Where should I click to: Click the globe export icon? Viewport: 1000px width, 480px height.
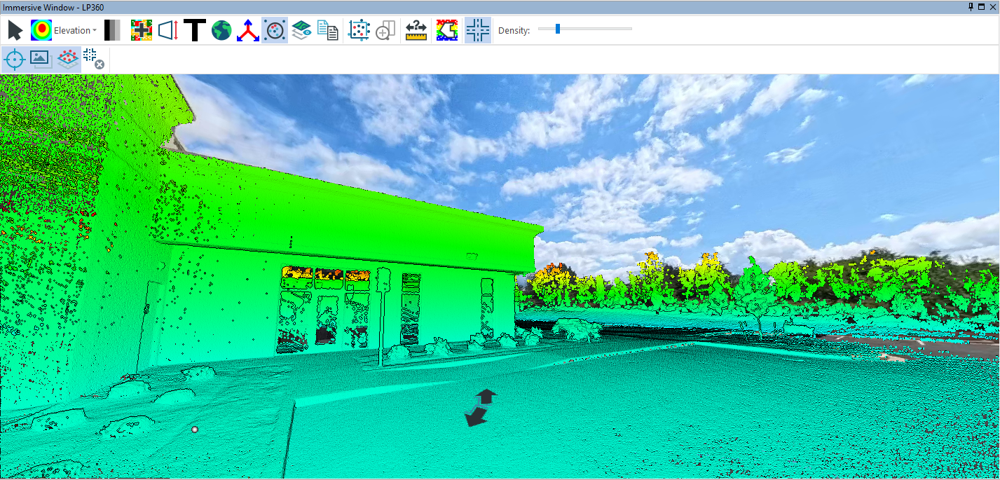point(221,29)
